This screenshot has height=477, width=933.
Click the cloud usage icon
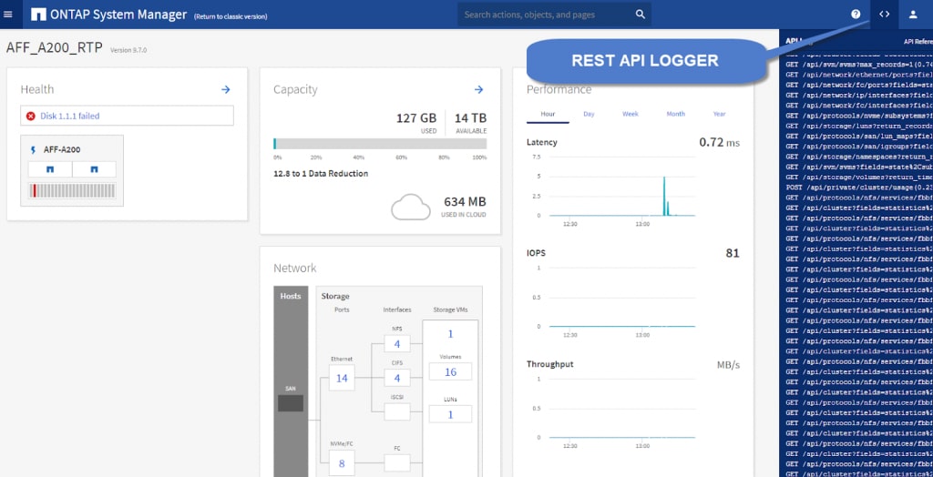click(x=410, y=207)
